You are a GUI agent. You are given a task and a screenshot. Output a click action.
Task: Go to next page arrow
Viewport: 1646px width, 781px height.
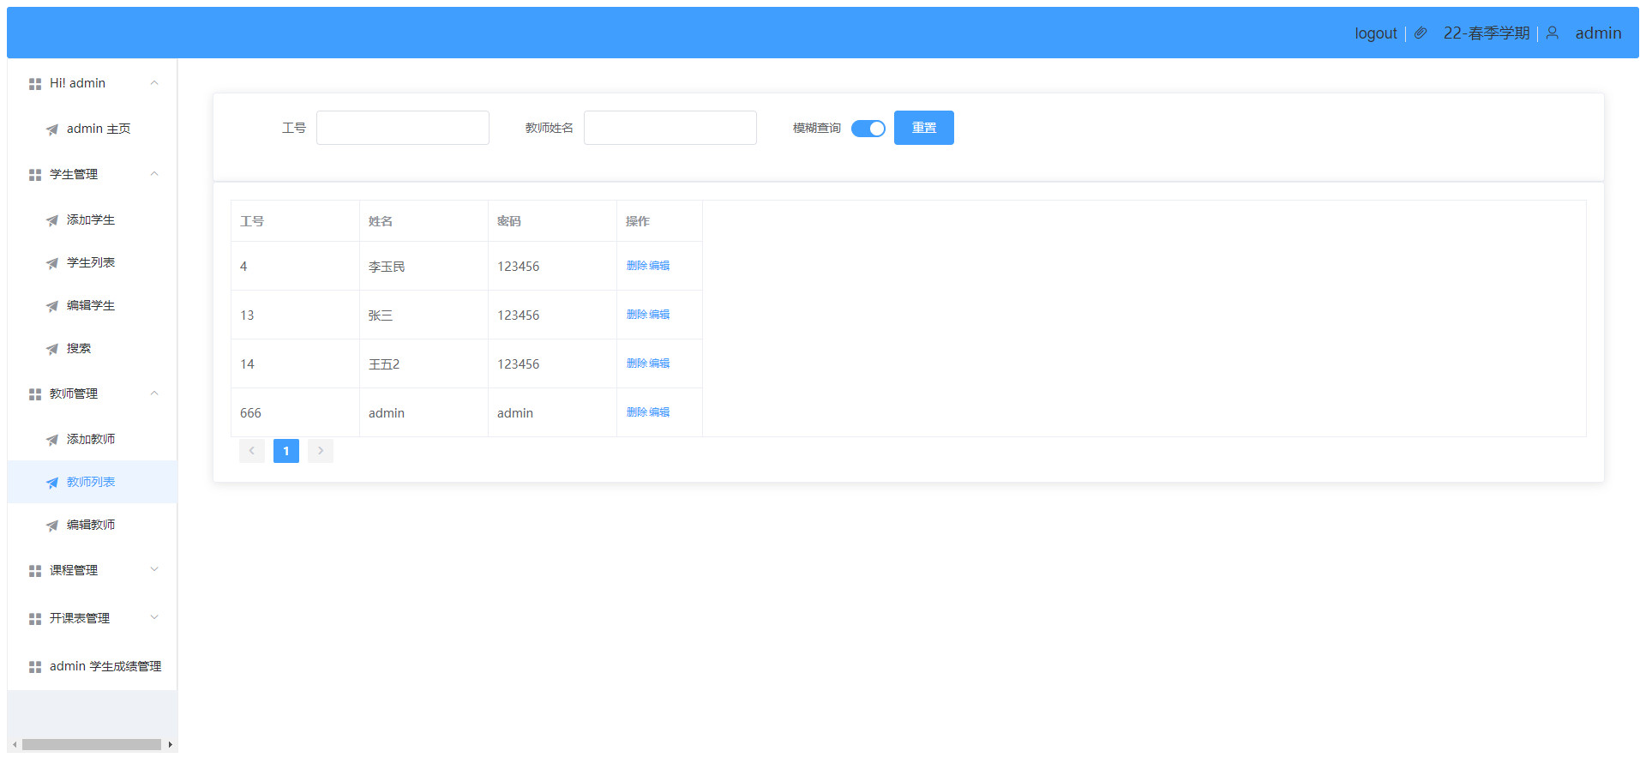click(321, 451)
